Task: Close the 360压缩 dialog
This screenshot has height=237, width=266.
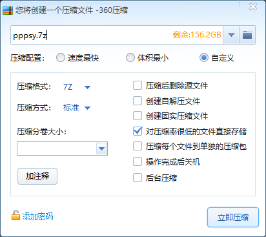Action: point(253,6)
